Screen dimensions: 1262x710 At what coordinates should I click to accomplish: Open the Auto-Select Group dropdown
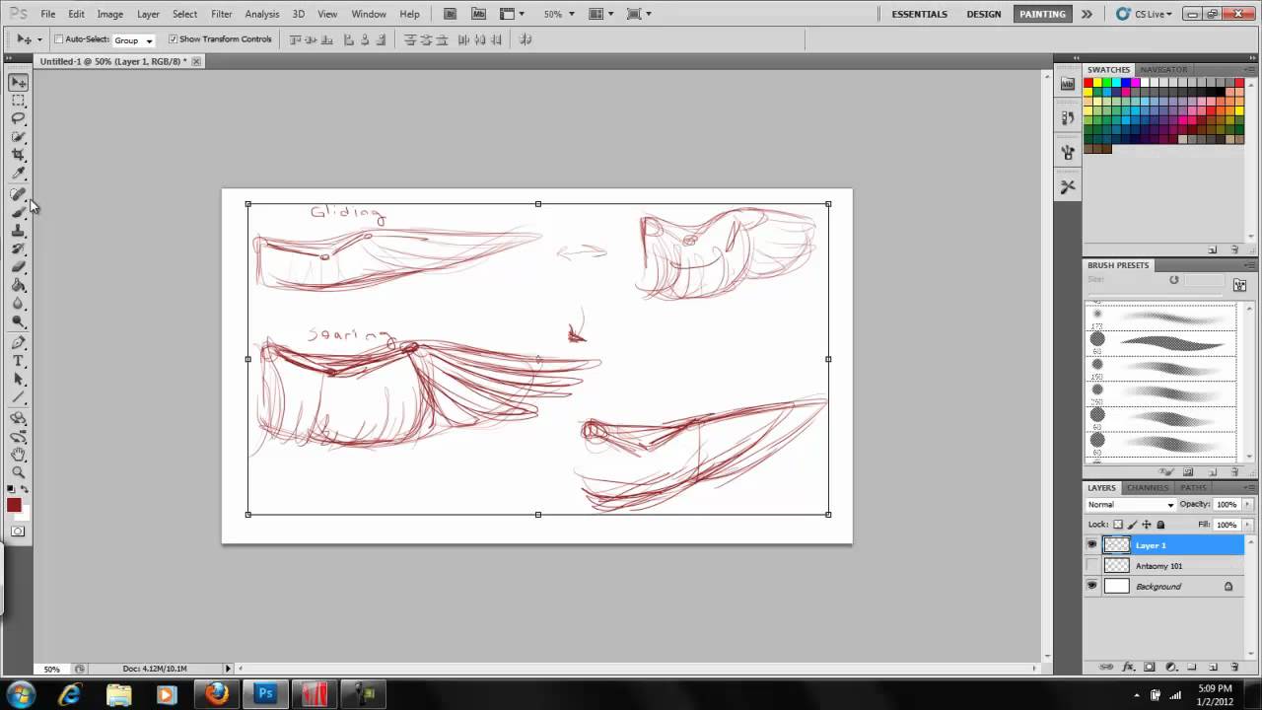click(134, 40)
